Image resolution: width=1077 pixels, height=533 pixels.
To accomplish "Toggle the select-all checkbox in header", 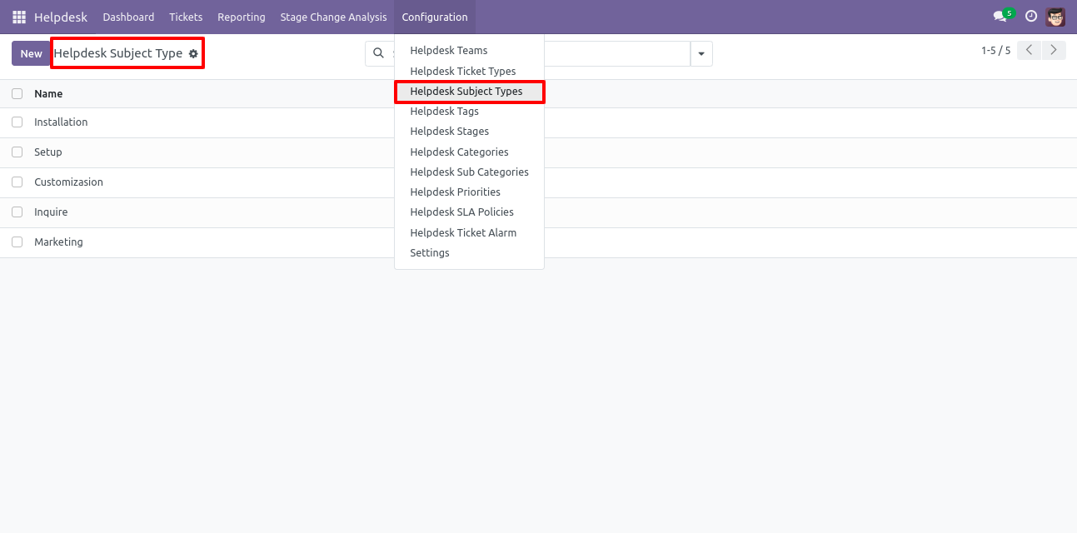I will coord(17,94).
